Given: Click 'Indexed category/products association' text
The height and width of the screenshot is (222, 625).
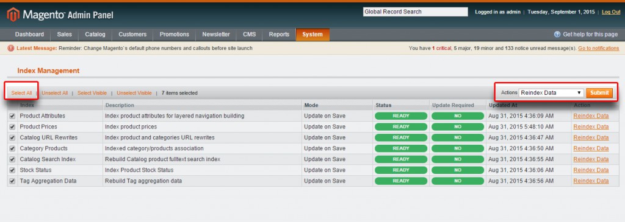Looking at the screenshot, I should [154, 148].
